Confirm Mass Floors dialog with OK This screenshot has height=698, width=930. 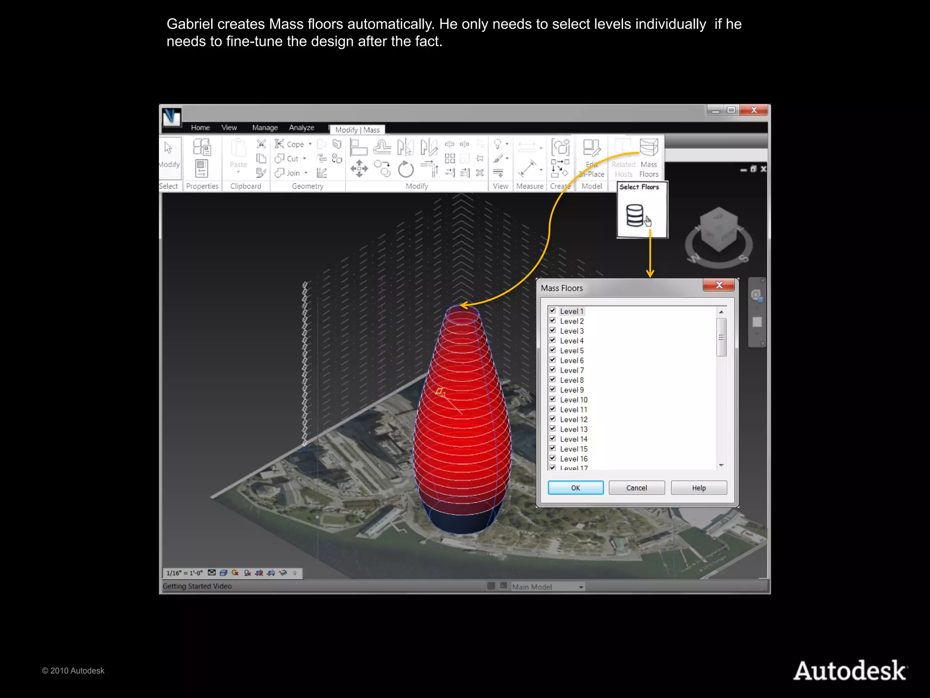coord(575,488)
